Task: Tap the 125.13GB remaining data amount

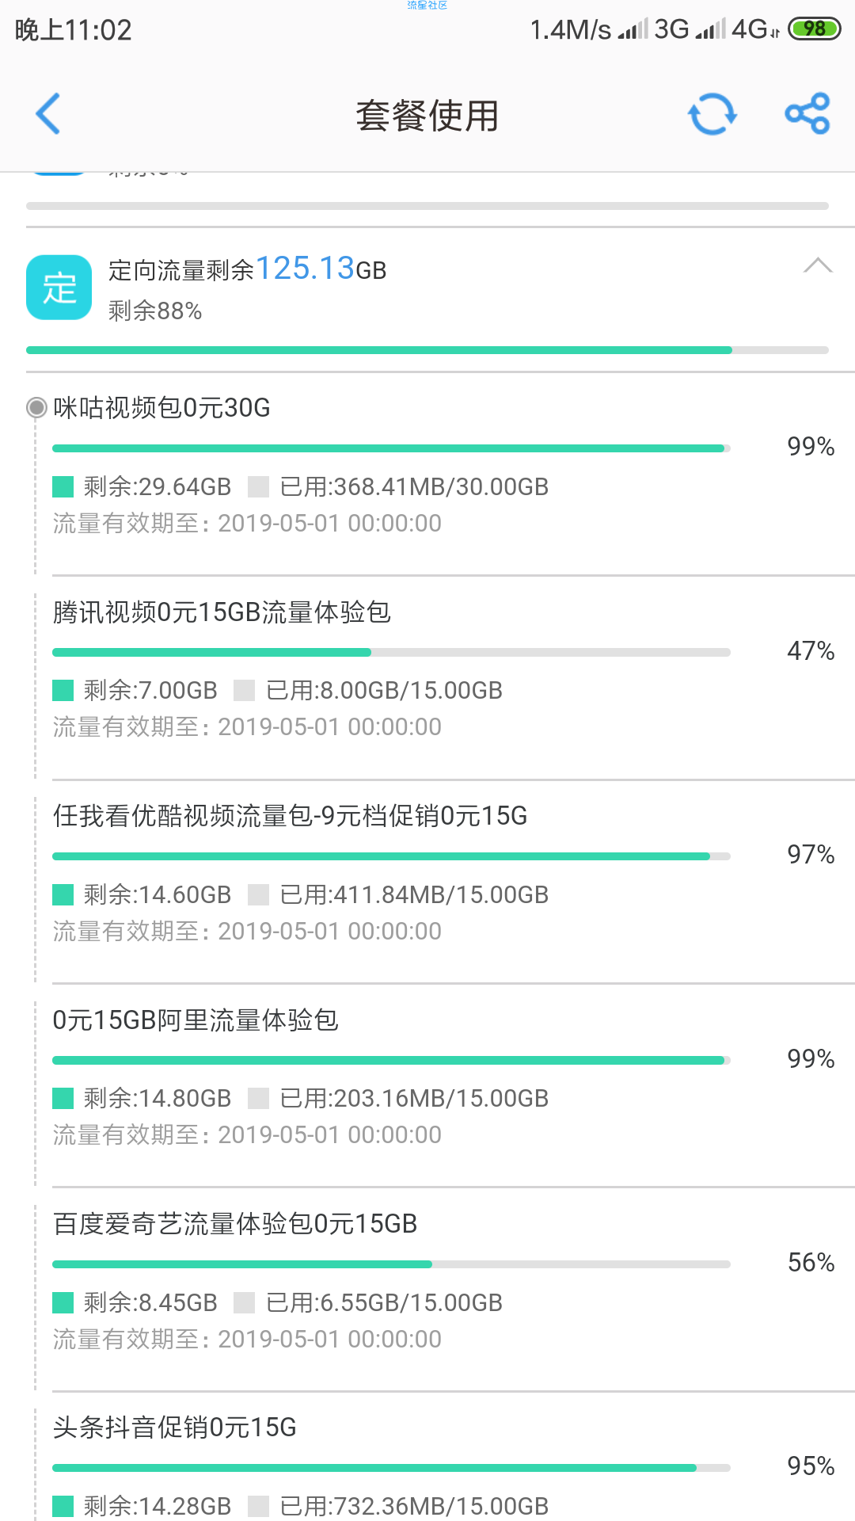Action: click(321, 269)
